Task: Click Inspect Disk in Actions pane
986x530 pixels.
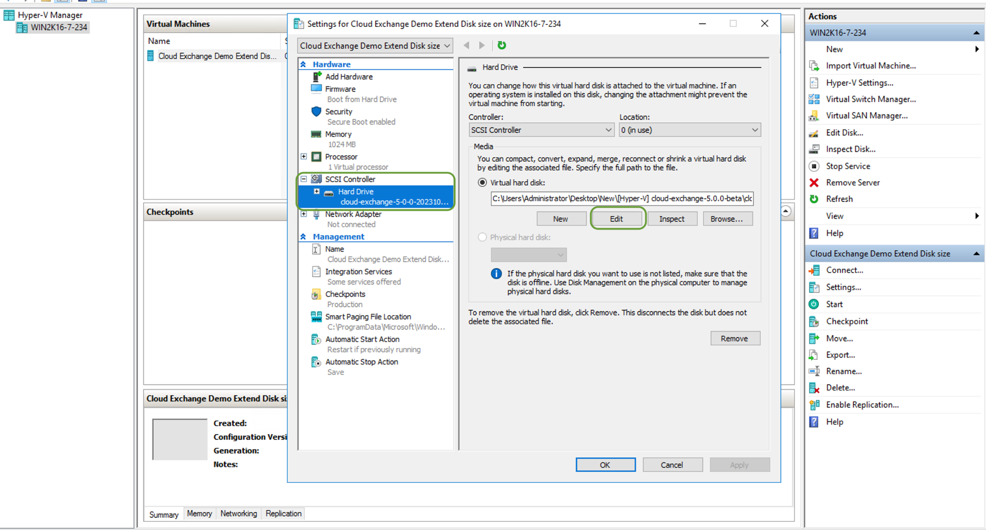Action: (x=850, y=149)
